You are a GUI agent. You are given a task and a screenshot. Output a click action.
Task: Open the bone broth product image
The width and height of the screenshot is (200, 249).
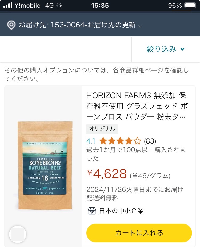pyautogui.click(x=45, y=165)
